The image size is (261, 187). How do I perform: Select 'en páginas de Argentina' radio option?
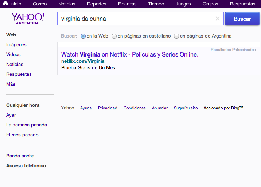pyautogui.click(x=176, y=36)
